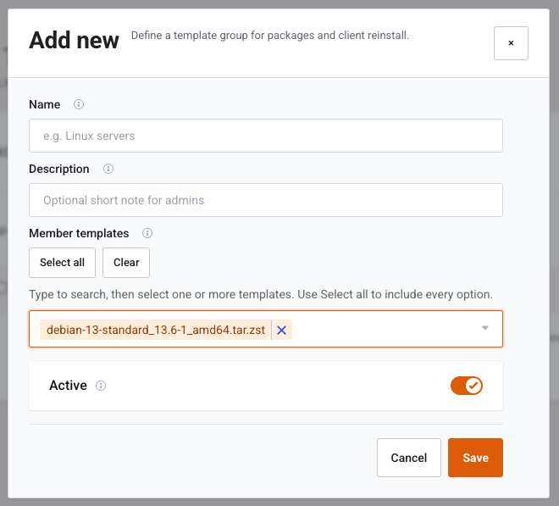559x506 pixels.
Task: Save the new template group
Action: 476,458
